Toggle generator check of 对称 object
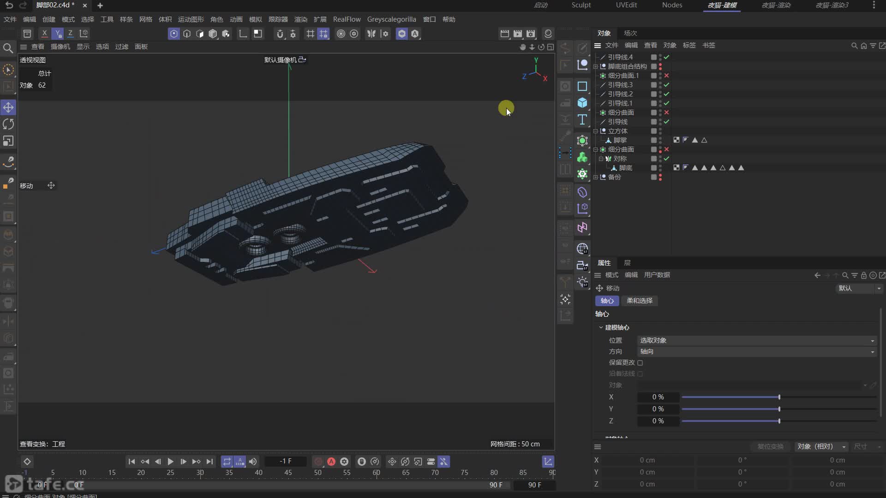Viewport: 886px width, 498px height. (666, 159)
